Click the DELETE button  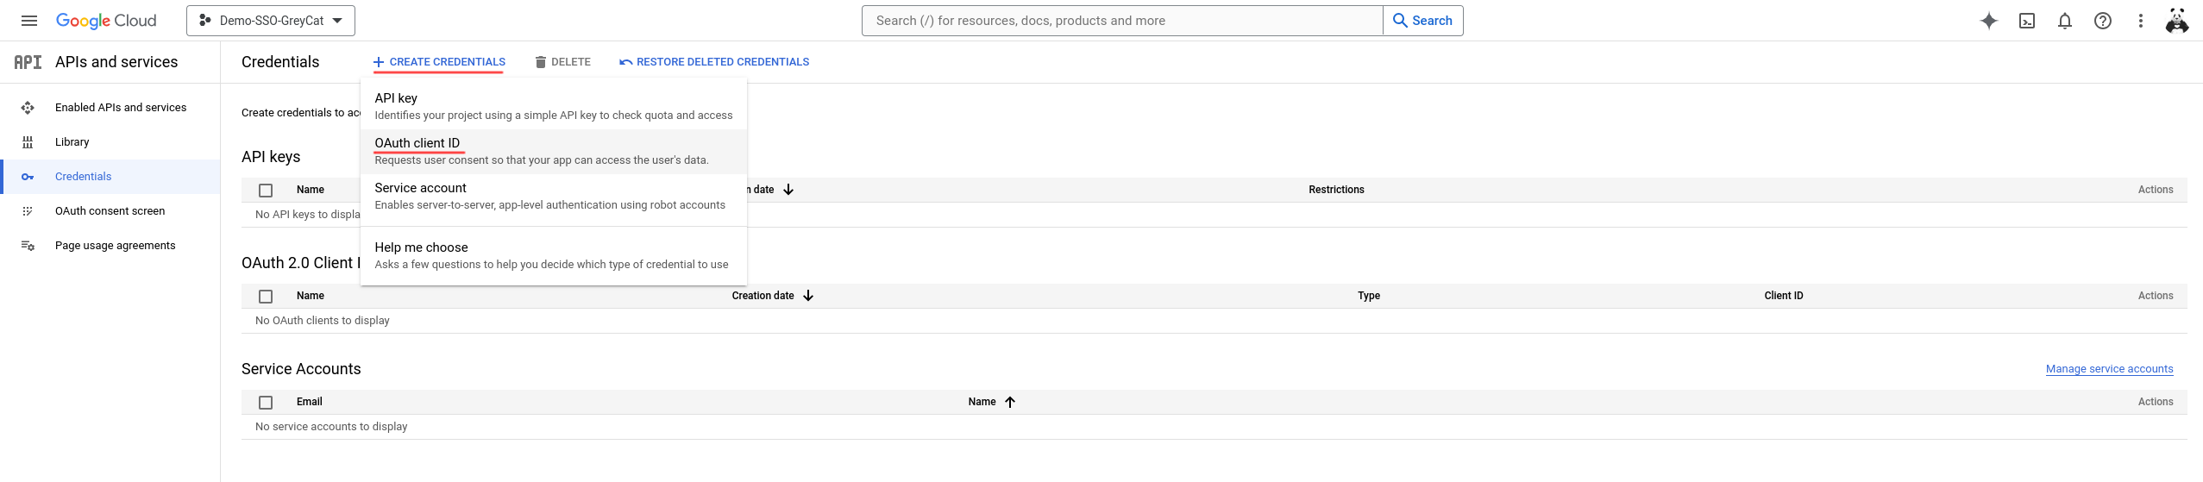pyautogui.click(x=562, y=62)
